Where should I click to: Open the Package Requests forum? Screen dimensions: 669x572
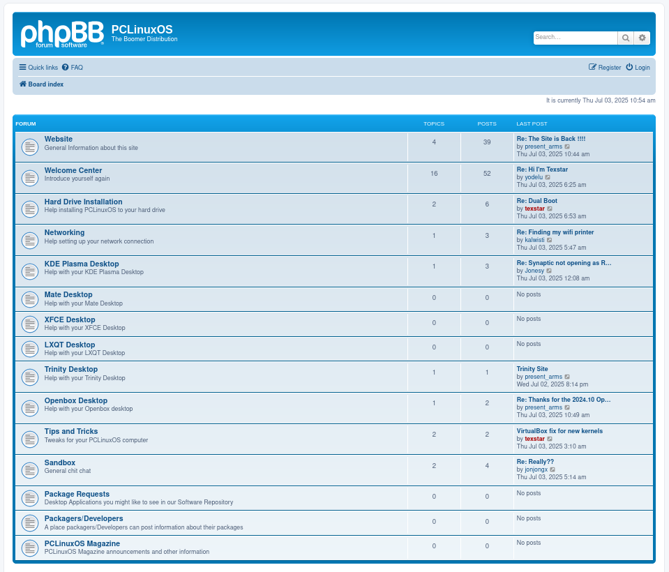(77, 495)
